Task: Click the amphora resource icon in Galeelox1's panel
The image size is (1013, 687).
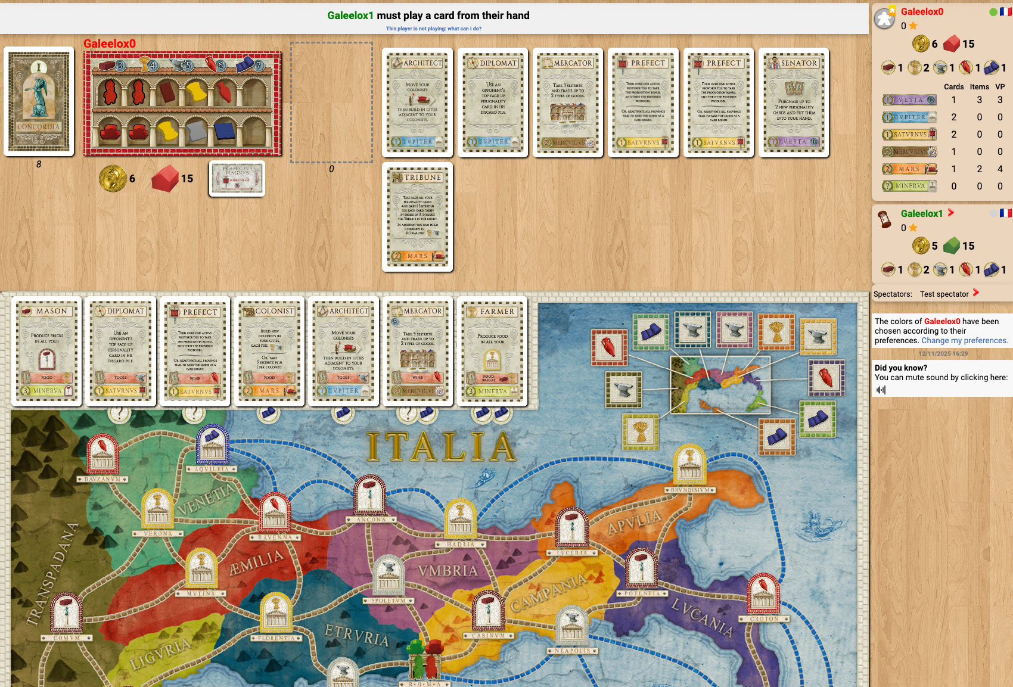Action: tap(965, 269)
